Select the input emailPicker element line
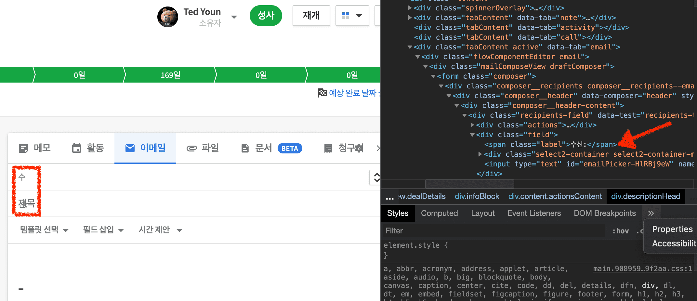 (x=589, y=164)
